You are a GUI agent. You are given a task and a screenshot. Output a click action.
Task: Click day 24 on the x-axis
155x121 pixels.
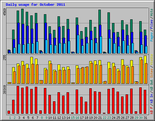(114, 118)
